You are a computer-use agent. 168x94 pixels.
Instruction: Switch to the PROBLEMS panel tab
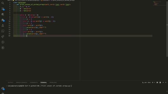pos(53,83)
